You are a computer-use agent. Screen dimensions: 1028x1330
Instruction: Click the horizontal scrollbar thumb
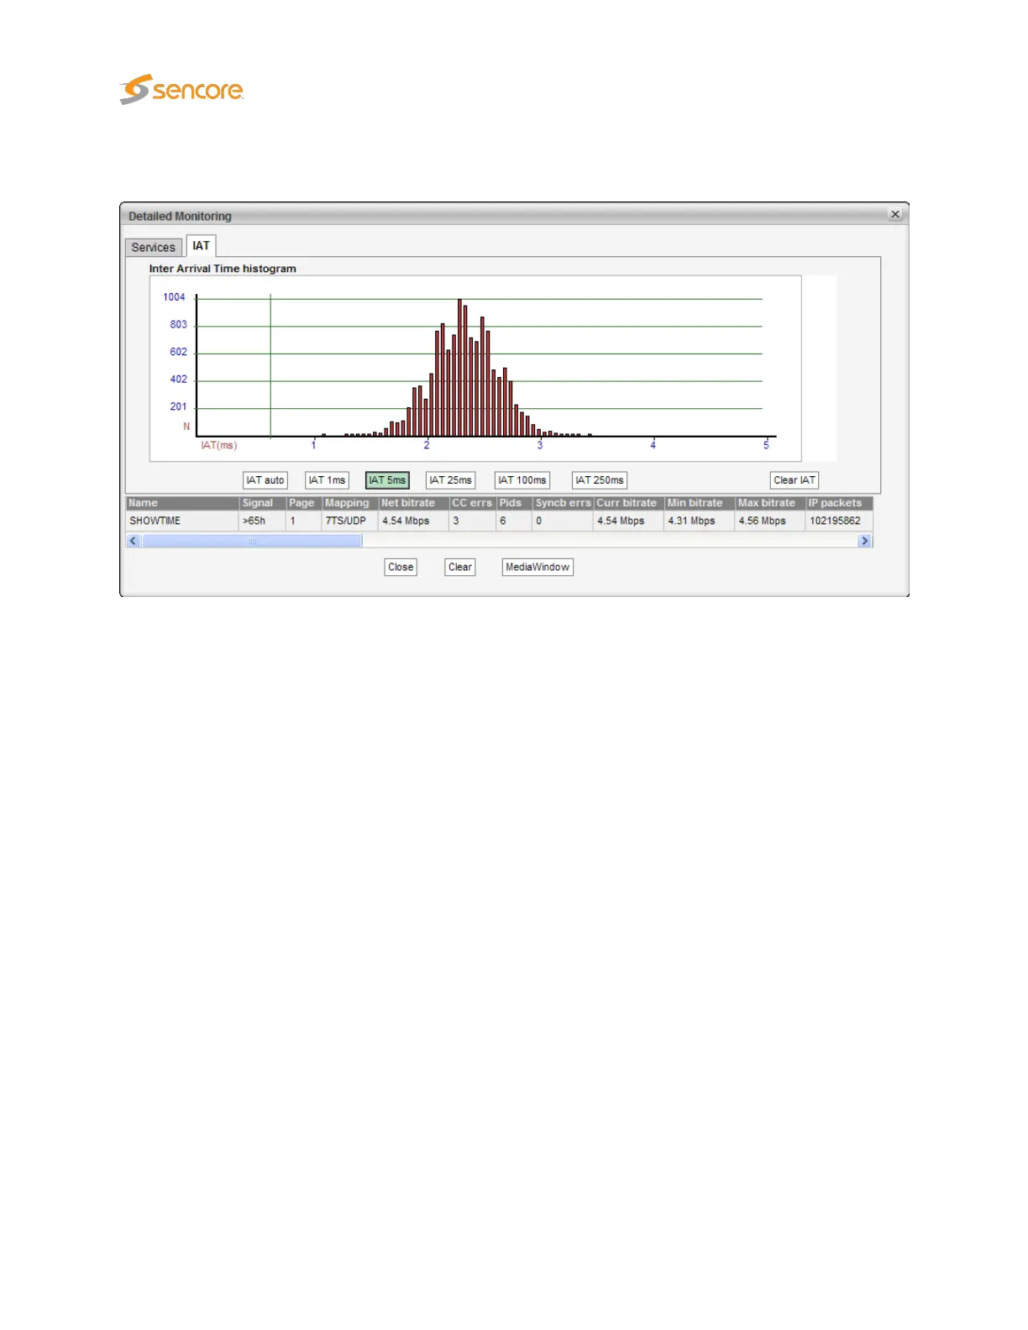point(252,542)
